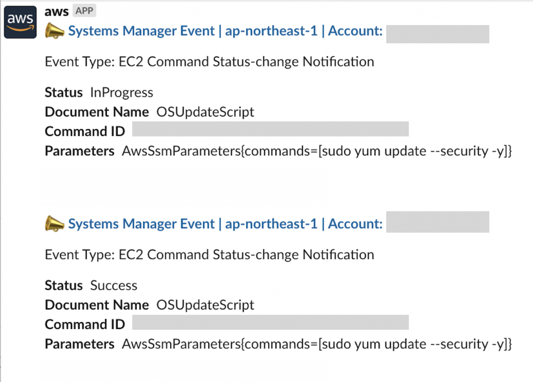
Task: Click the APP badge next to aws
Action: tap(84, 10)
